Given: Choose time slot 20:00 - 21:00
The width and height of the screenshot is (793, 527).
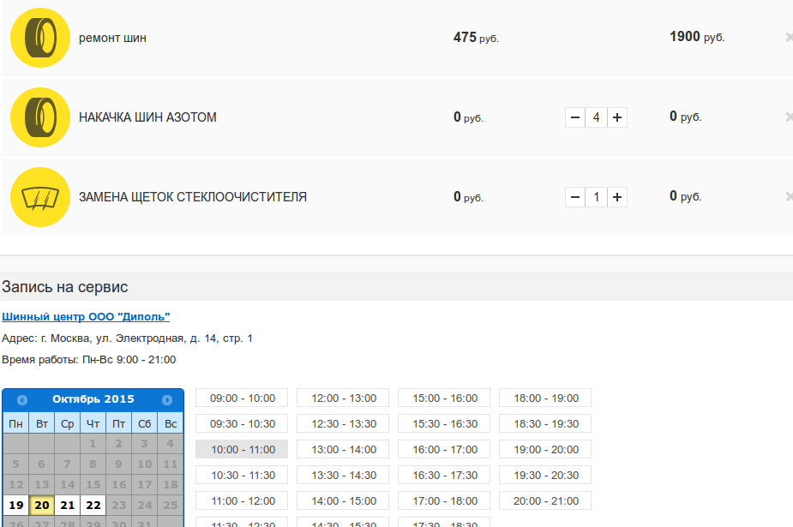Looking at the screenshot, I should tap(545, 501).
